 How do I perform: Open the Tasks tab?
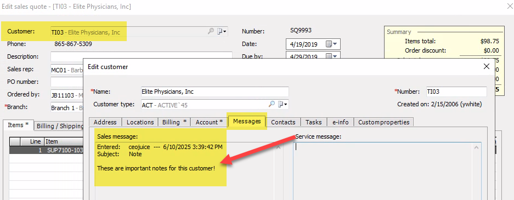tap(313, 122)
